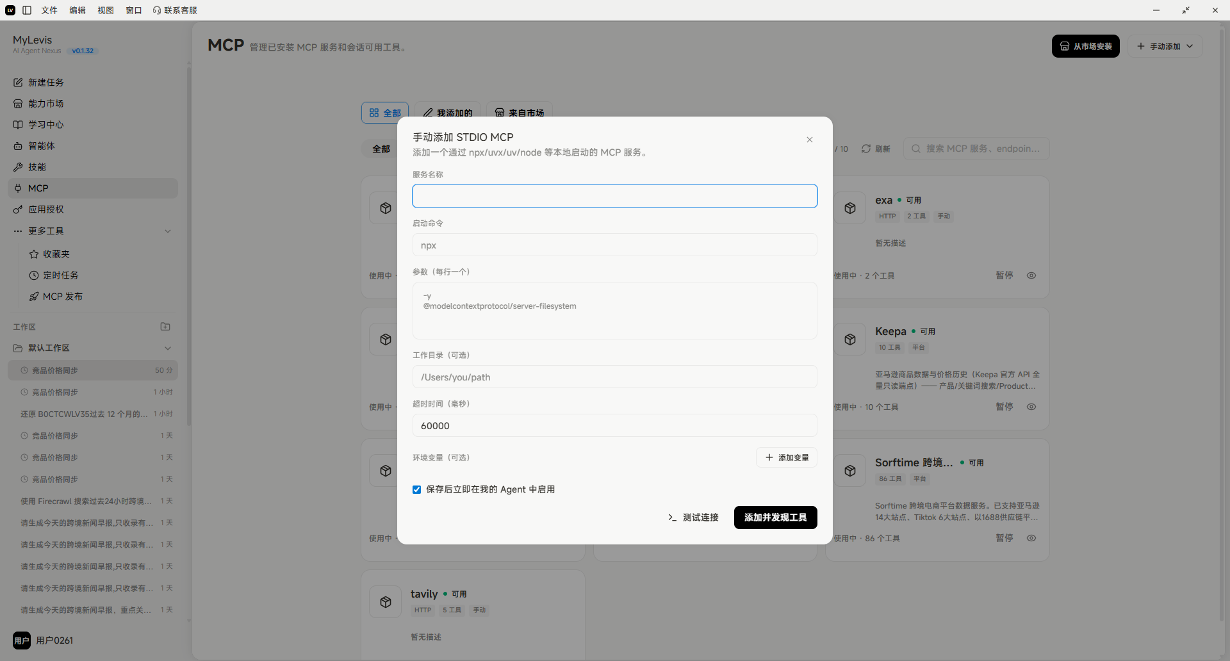This screenshot has width=1230, height=661.
Task: Open the 手动添加 dropdown
Action: [x=1165, y=46]
